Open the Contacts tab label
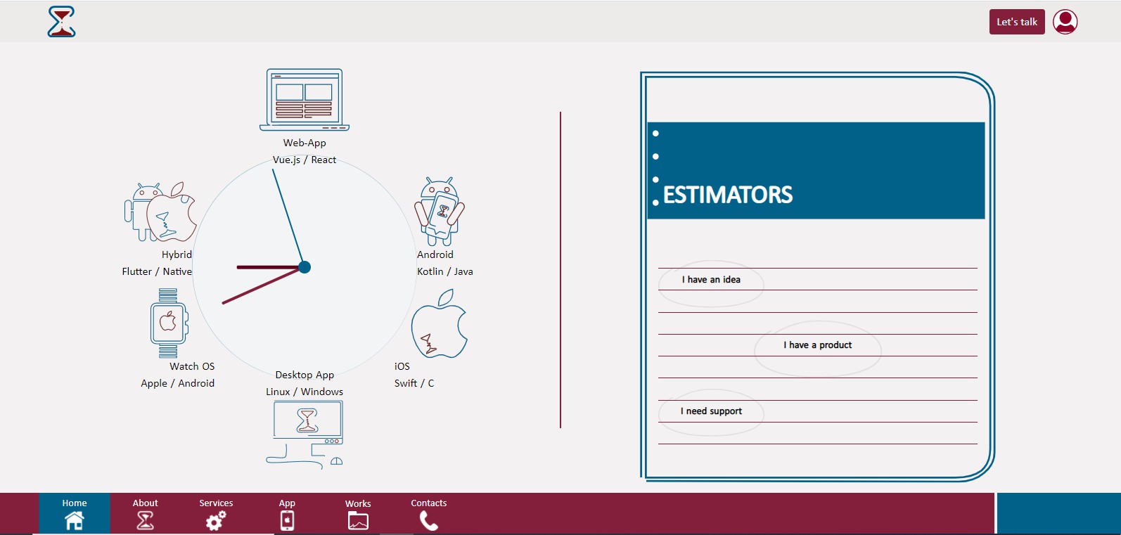Image resolution: width=1121 pixels, height=535 pixels. click(x=429, y=503)
